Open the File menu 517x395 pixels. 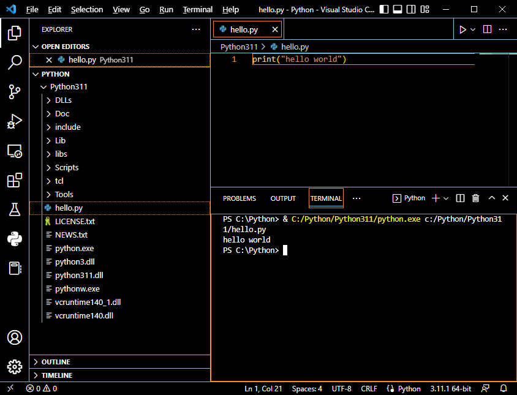click(x=32, y=10)
